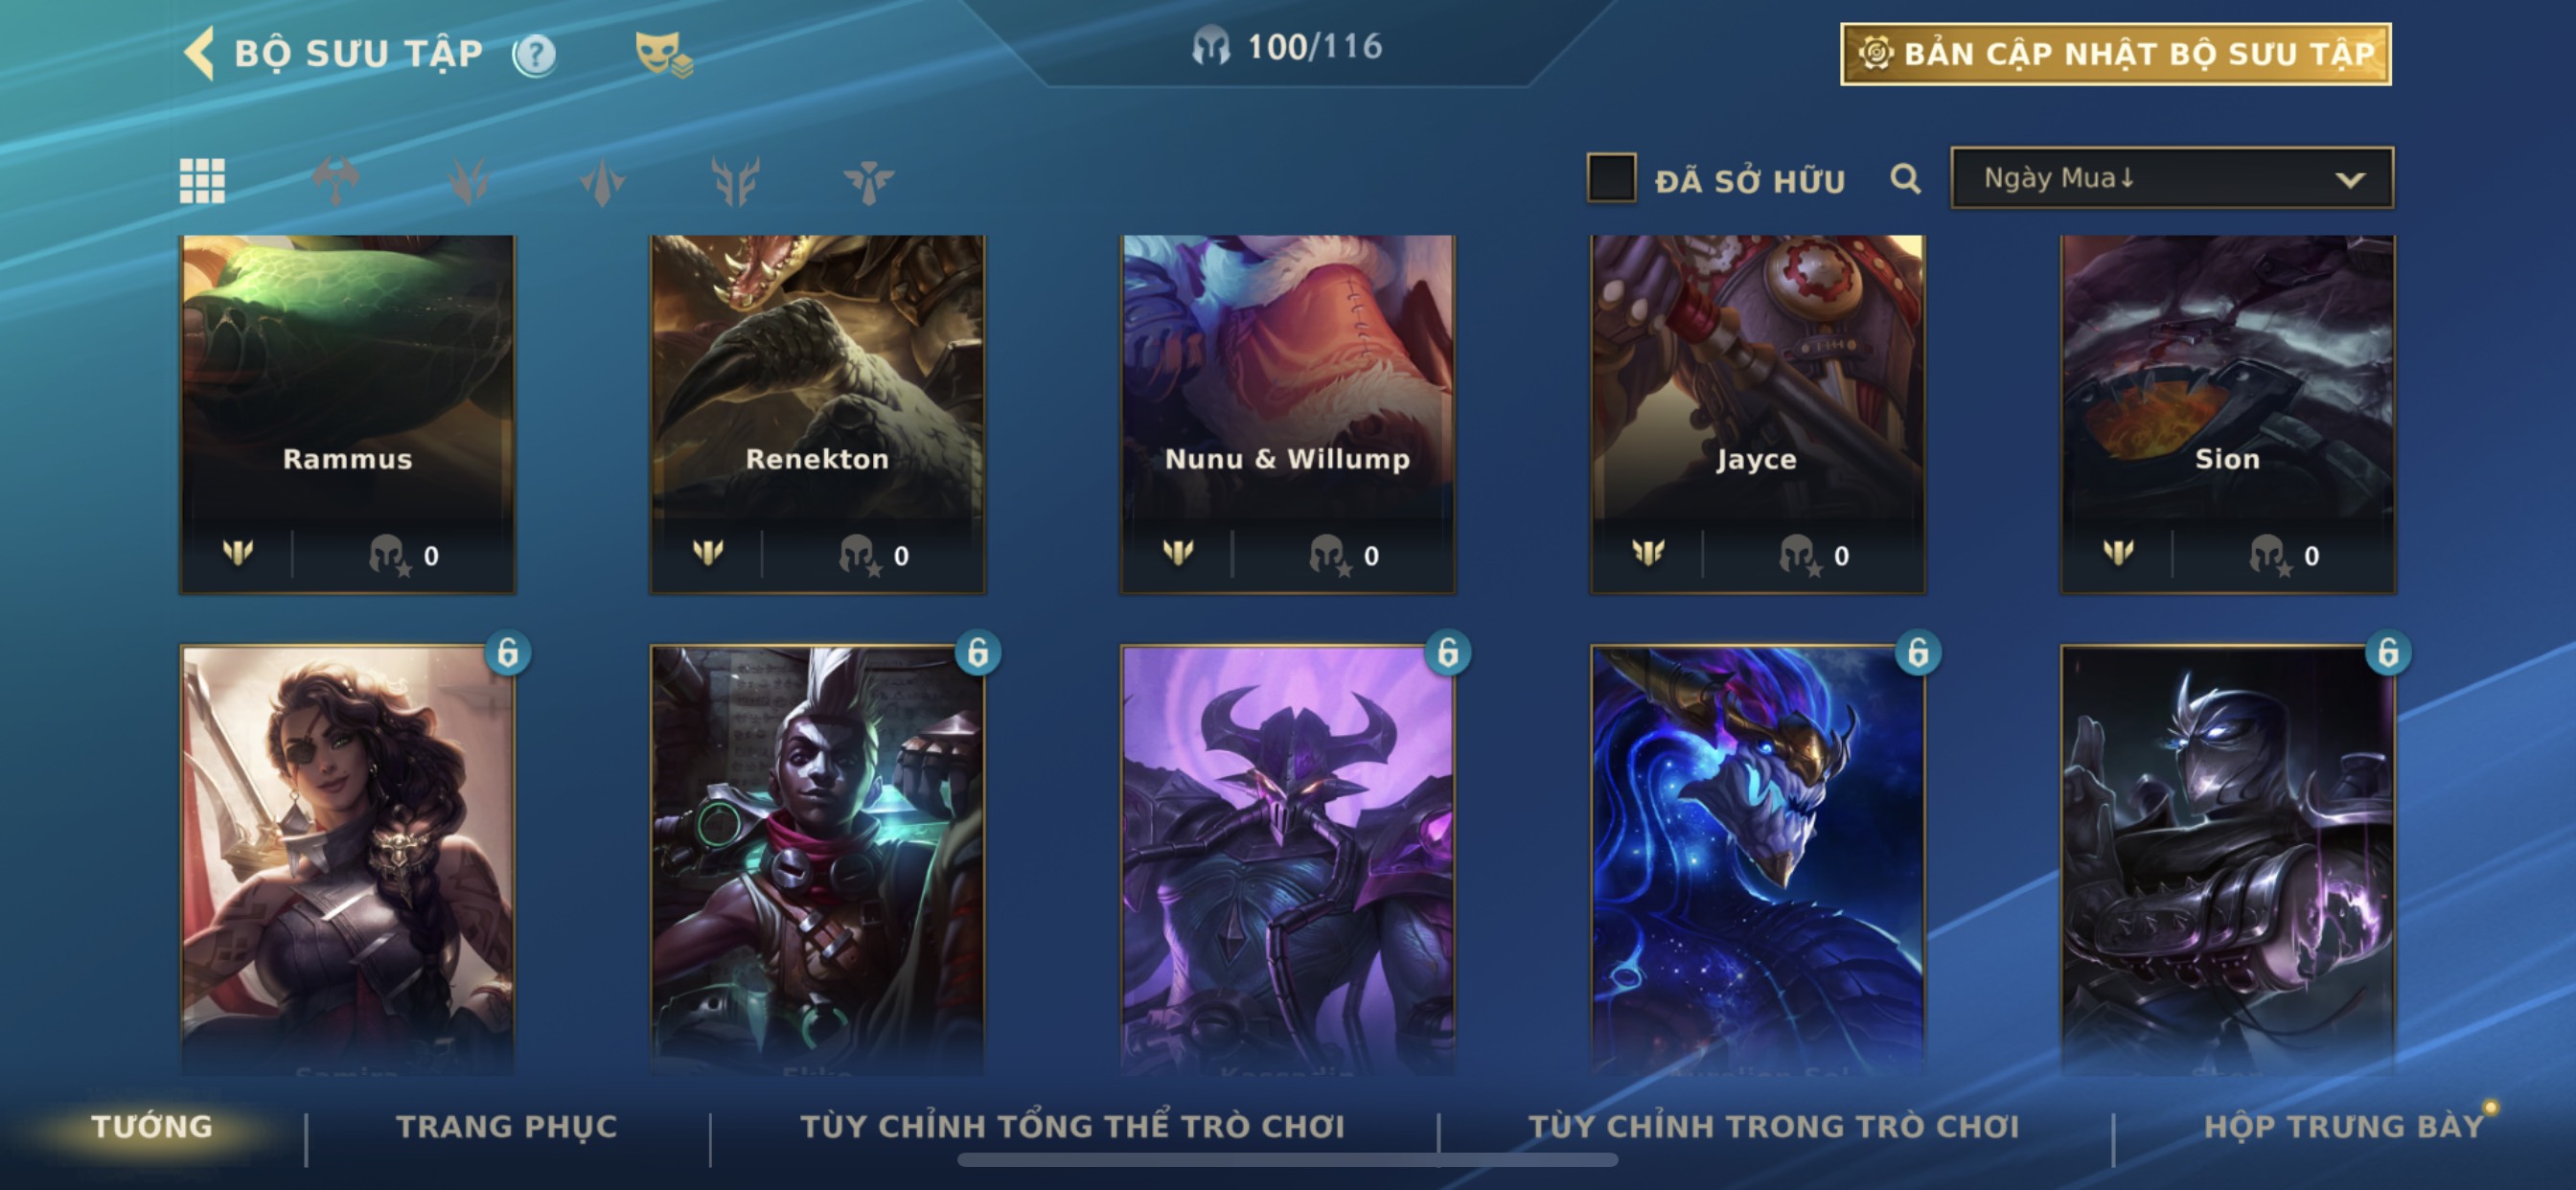Go back using the arrow beside BỘ SƯU TẬP
Screen dimensions: 2576x1190
point(199,53)
